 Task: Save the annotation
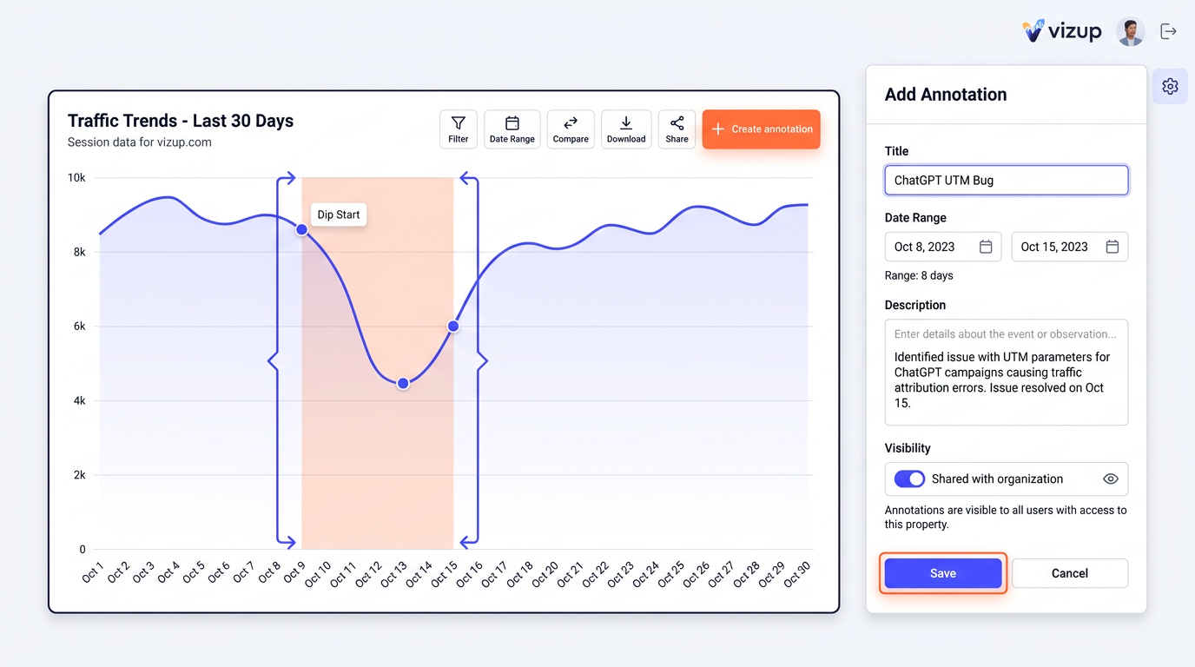click(x=943, y=573)
